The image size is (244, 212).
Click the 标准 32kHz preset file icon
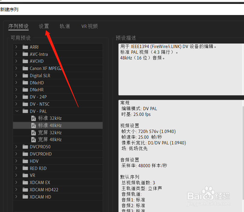coord(33,118)
